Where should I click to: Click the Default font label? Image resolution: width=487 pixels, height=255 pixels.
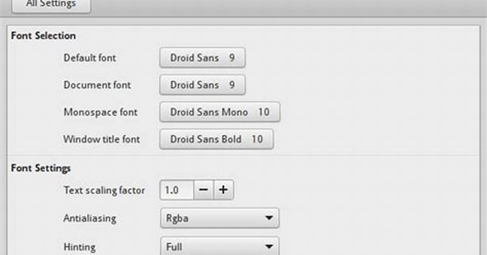tap(90, 58)
